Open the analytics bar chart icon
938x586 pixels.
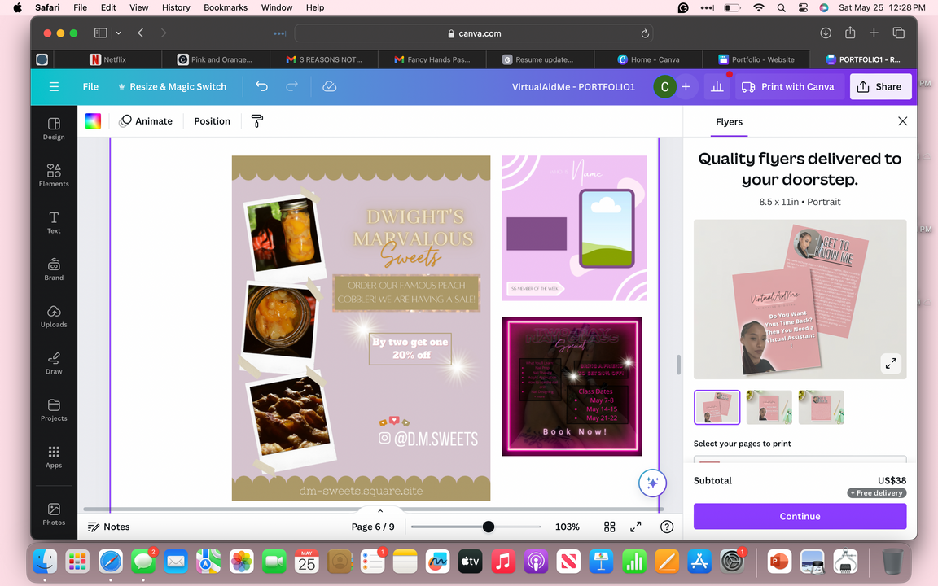(717, 86)
